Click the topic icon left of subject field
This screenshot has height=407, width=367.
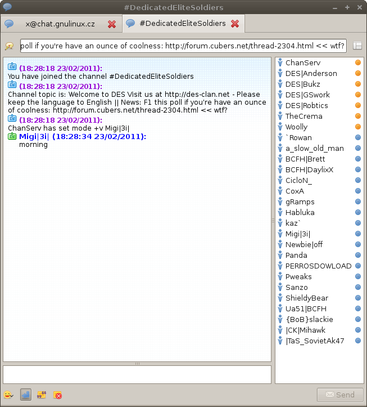click(10, 46)
